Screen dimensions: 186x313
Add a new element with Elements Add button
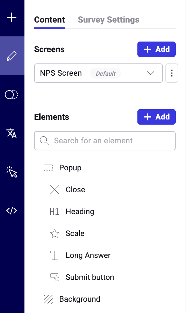pos(156,117)
